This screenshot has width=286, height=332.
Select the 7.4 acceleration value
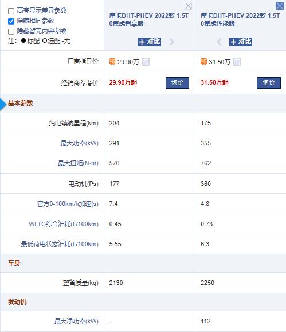coord(113,204)
